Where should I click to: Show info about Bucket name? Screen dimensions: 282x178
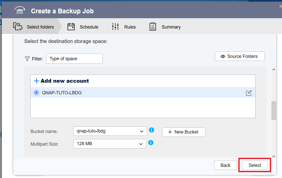[152, 130]
